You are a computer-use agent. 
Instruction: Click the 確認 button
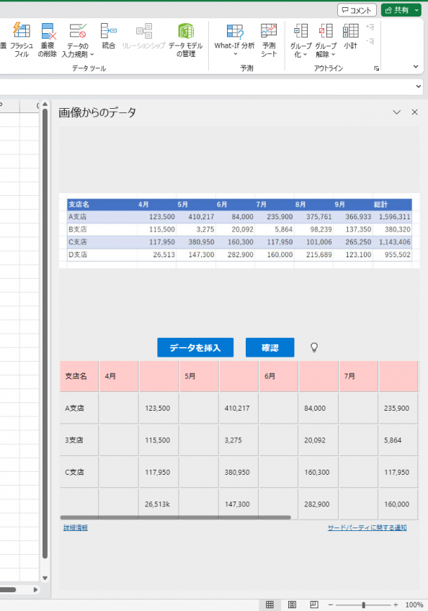tap(269, 347)
